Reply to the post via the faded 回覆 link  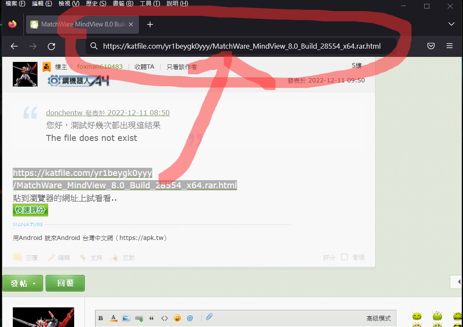point(26,257)
